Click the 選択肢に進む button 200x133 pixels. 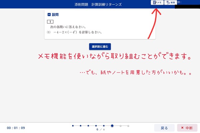[x=100, y=47]
